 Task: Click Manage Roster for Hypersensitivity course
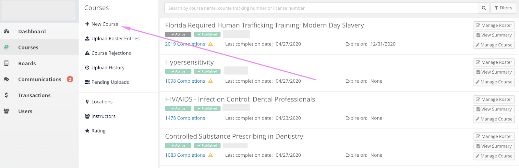[x=494, y=62]
